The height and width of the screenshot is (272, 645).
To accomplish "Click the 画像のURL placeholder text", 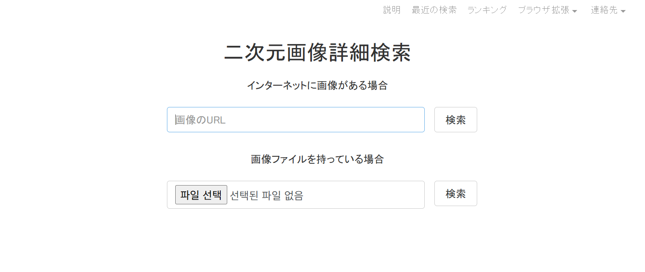I will (x=201, y=120).
